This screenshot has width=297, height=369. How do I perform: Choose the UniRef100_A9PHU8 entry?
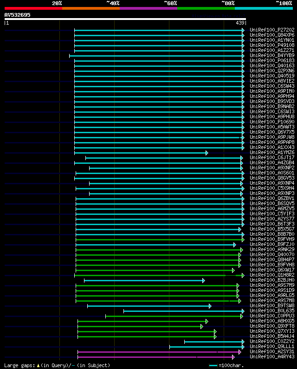pos(272,117)
